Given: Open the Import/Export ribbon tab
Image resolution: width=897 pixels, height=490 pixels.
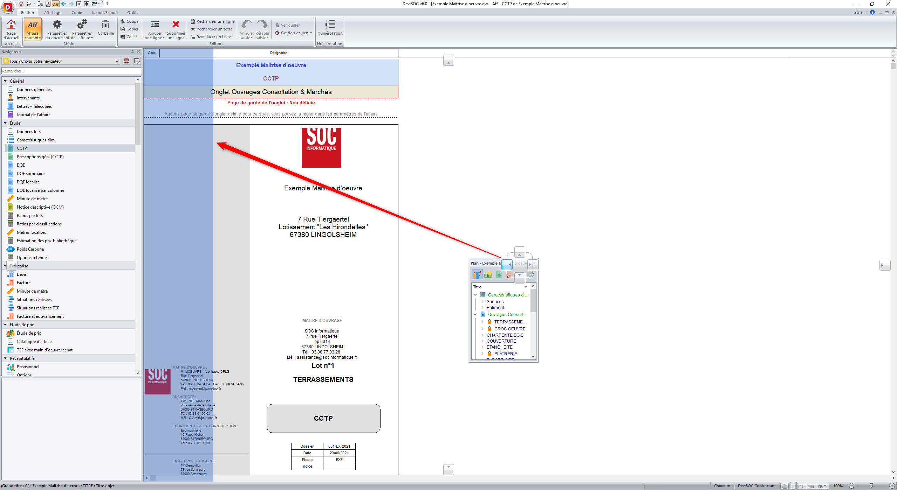Looking at the screenshot, I should [x=104, y=13].
